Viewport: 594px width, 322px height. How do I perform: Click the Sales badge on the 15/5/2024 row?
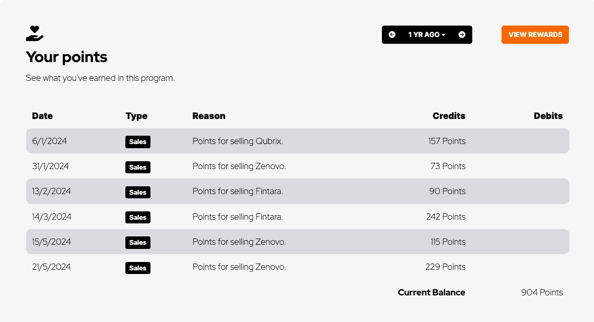pyautogui.click(x=138, y=242)
